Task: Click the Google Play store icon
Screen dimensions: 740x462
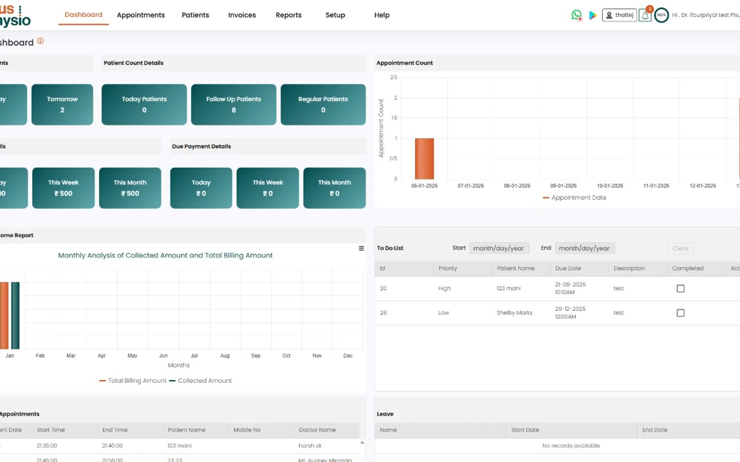Action: click(592, 15)
